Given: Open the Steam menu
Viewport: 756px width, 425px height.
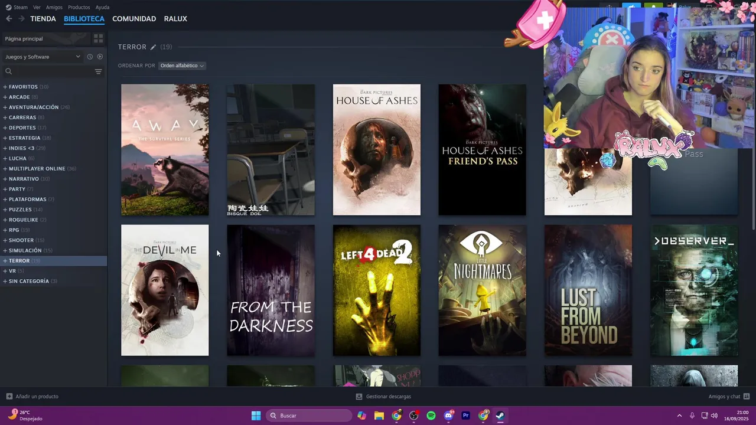Looking at the screenshot, I should coord(21,7).
